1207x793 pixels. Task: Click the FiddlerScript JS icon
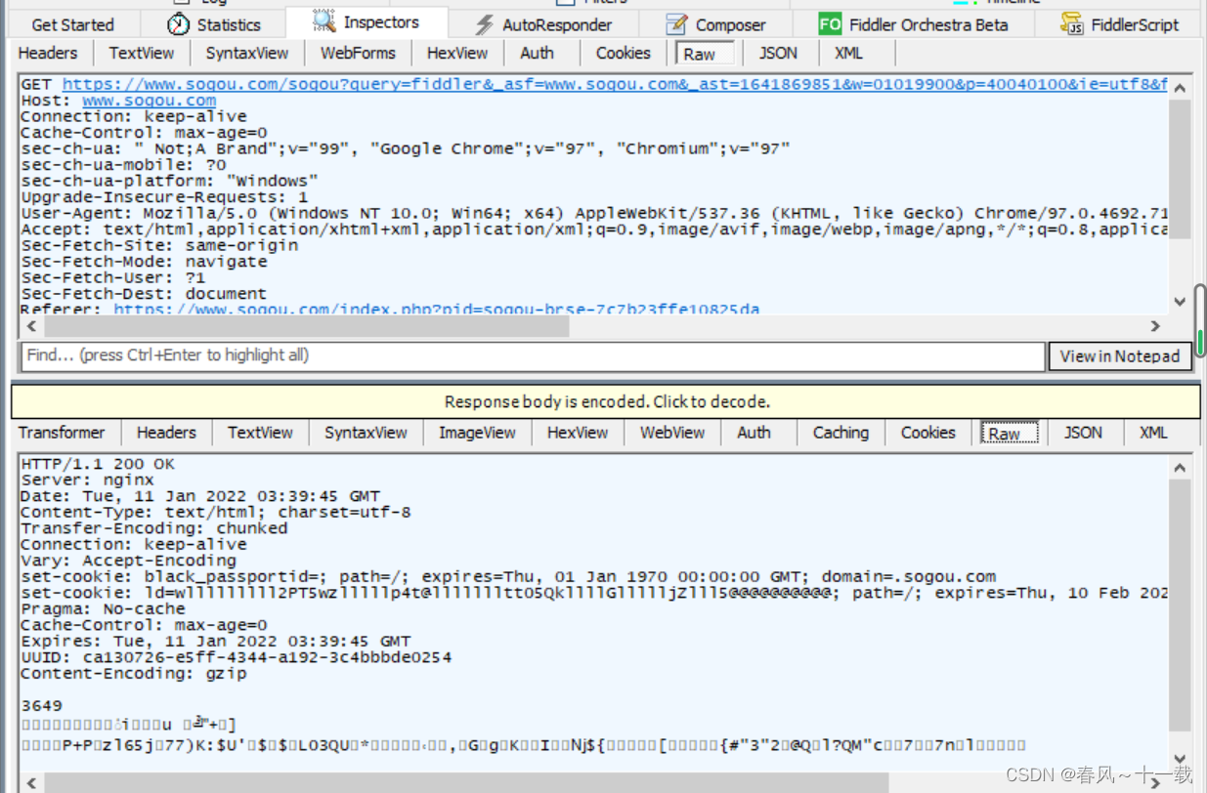pyautogui.click(x=1072, y=24)
